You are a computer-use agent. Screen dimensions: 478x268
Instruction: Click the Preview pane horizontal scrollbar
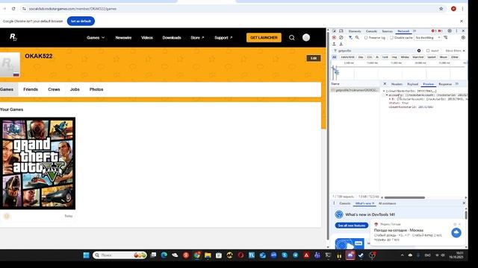[x=404, y=197]
